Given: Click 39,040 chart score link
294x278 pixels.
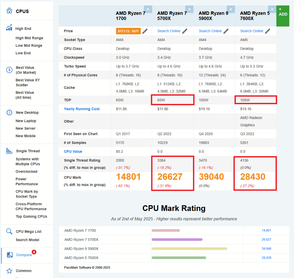Looking at the screenshot, I should pyautogui.click(x=266, y=248).
